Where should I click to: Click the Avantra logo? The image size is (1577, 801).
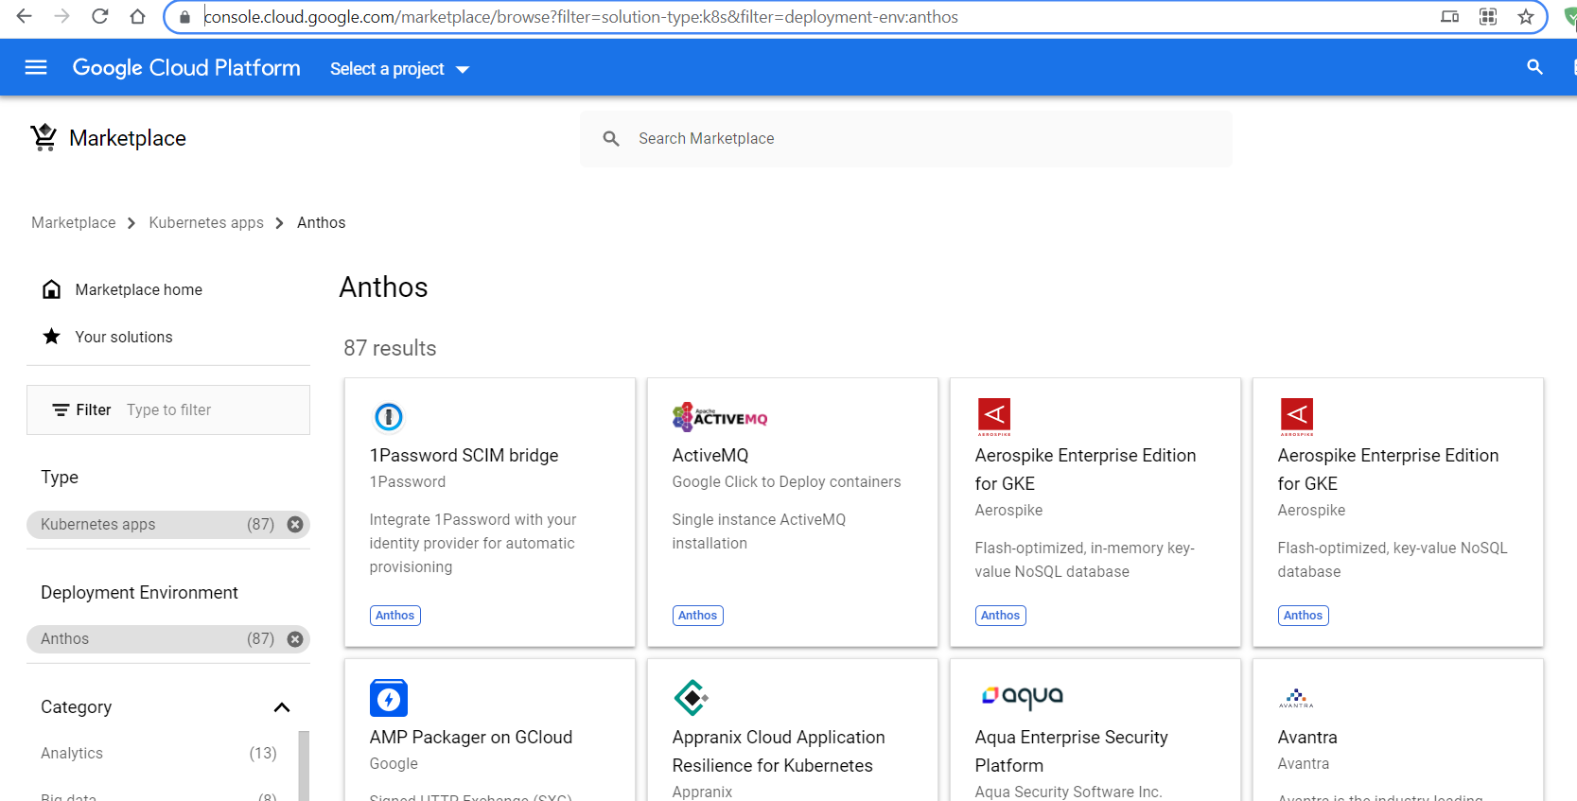tap(1296, 698)
